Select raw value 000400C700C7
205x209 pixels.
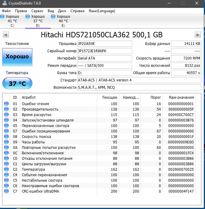click(x=181, y=115)
